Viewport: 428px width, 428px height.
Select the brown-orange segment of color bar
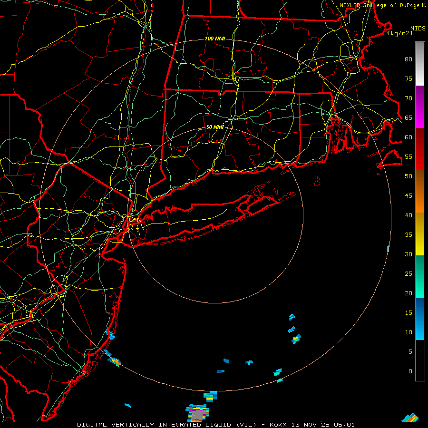[x=420, y=191]
